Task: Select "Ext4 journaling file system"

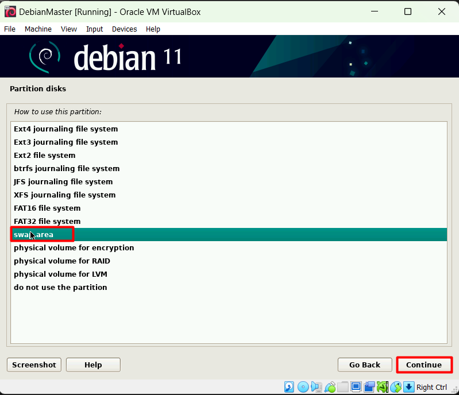Action: pos(229,129)
